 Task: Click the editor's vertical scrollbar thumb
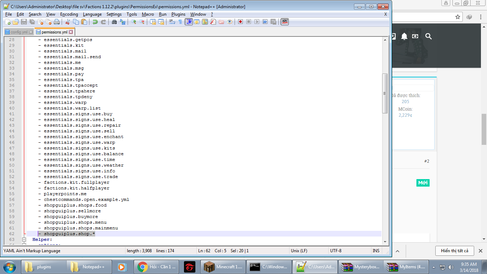pyautogui.click(x=385, y=93)
